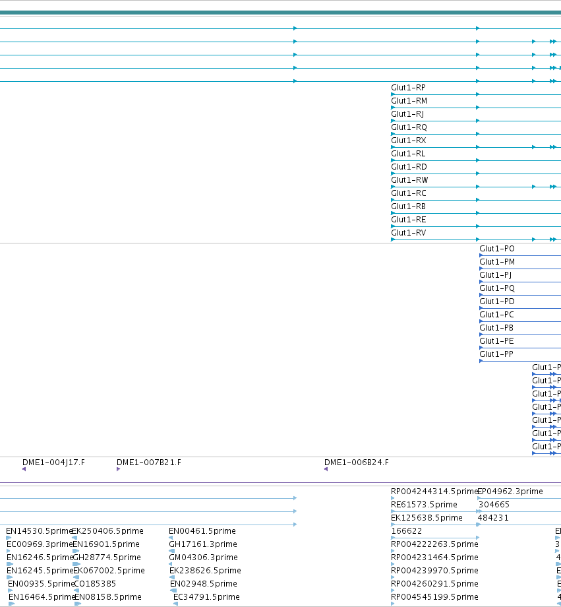Click the EP04962.3prime EST label
The height and width of the screenshot is (607, 561).
click(511, 492)
